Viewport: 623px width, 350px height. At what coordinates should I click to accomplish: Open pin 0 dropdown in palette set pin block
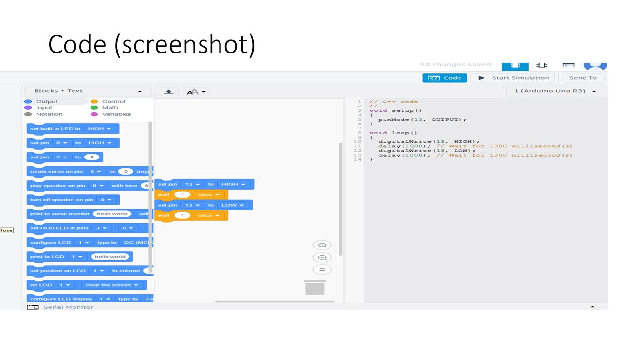[x=62, y=143]
